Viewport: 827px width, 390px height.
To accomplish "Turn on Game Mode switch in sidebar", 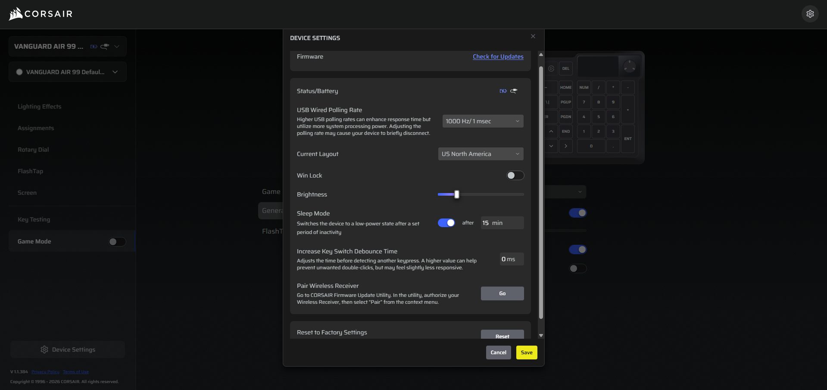I will [x=117, y=242].
